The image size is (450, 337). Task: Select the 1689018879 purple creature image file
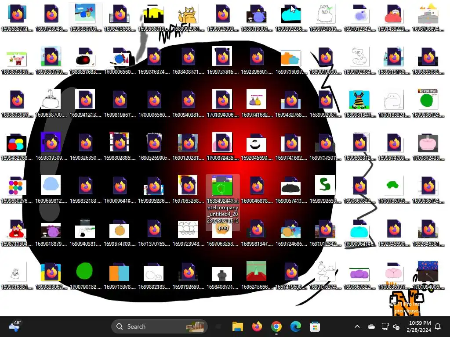(51, 233)
